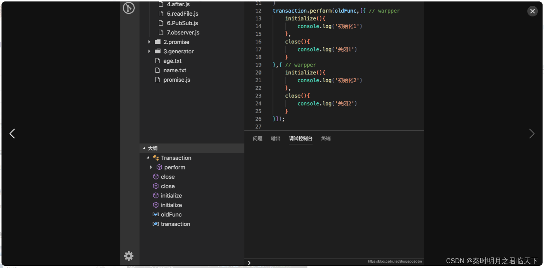Select the perform method cube icon
Image resolution: width=544 pixels, height=268 pixels.
pyautogui.click(x=159, y=167)
